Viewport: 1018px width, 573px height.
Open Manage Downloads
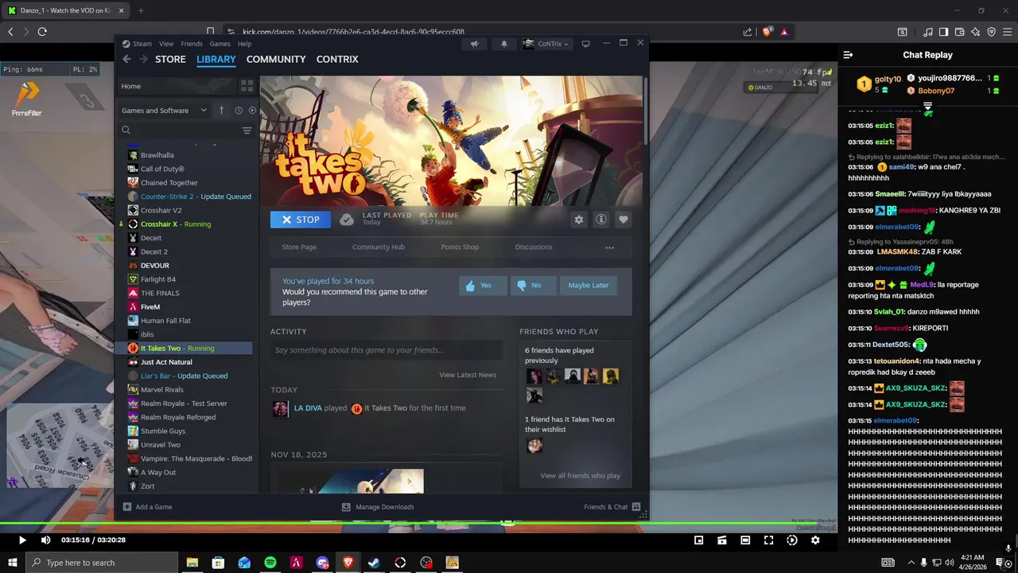pos(378,507)
